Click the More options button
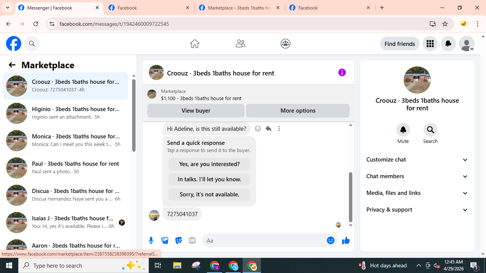Screen dimensions: 486x273 (298, 111)
